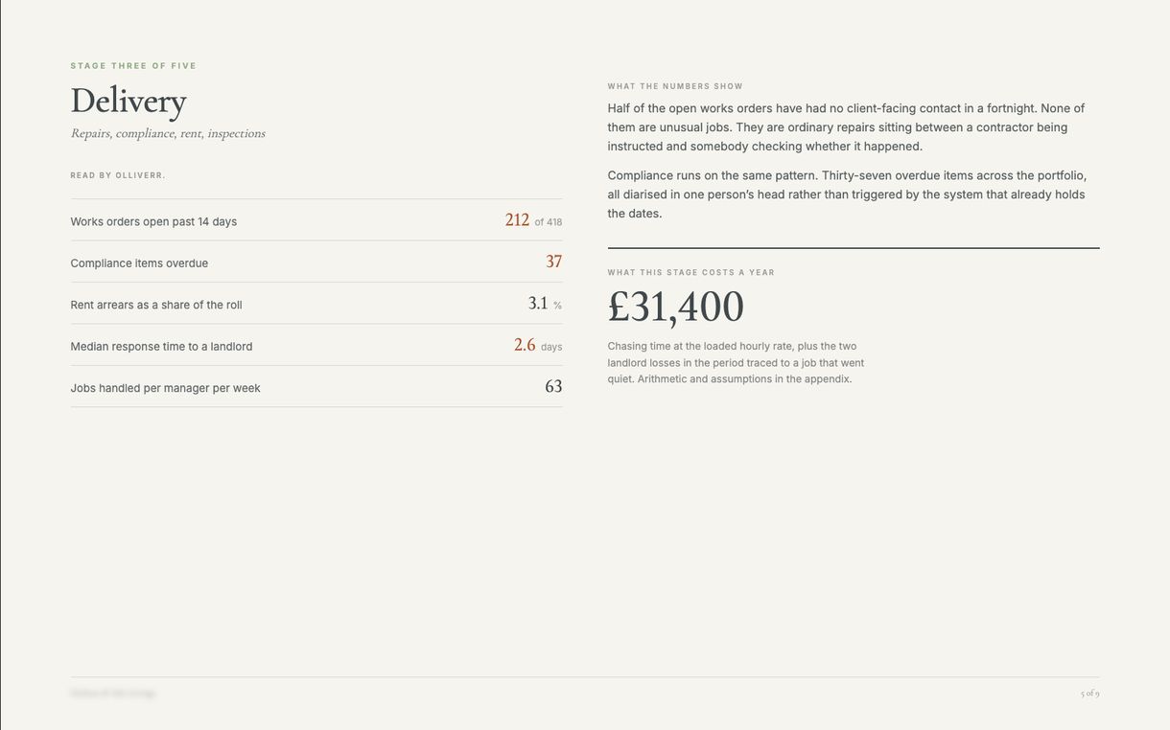Click the £31,400 annual cost figure
The height and width of the screenshot is (730, 1170).
tap(676, 307)
